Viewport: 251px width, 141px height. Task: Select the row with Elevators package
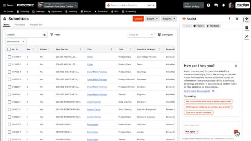9,102
